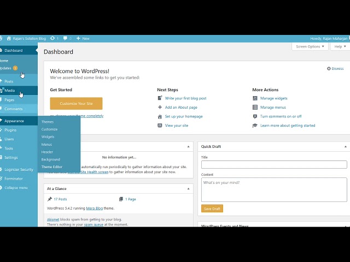Collapse the Site Health panel using its arrow
350x262 pixels.
(x=188, y=147)
